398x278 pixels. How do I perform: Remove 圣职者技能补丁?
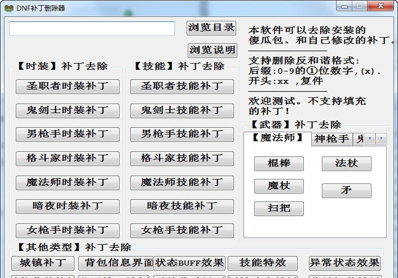[x=182, y=87]
